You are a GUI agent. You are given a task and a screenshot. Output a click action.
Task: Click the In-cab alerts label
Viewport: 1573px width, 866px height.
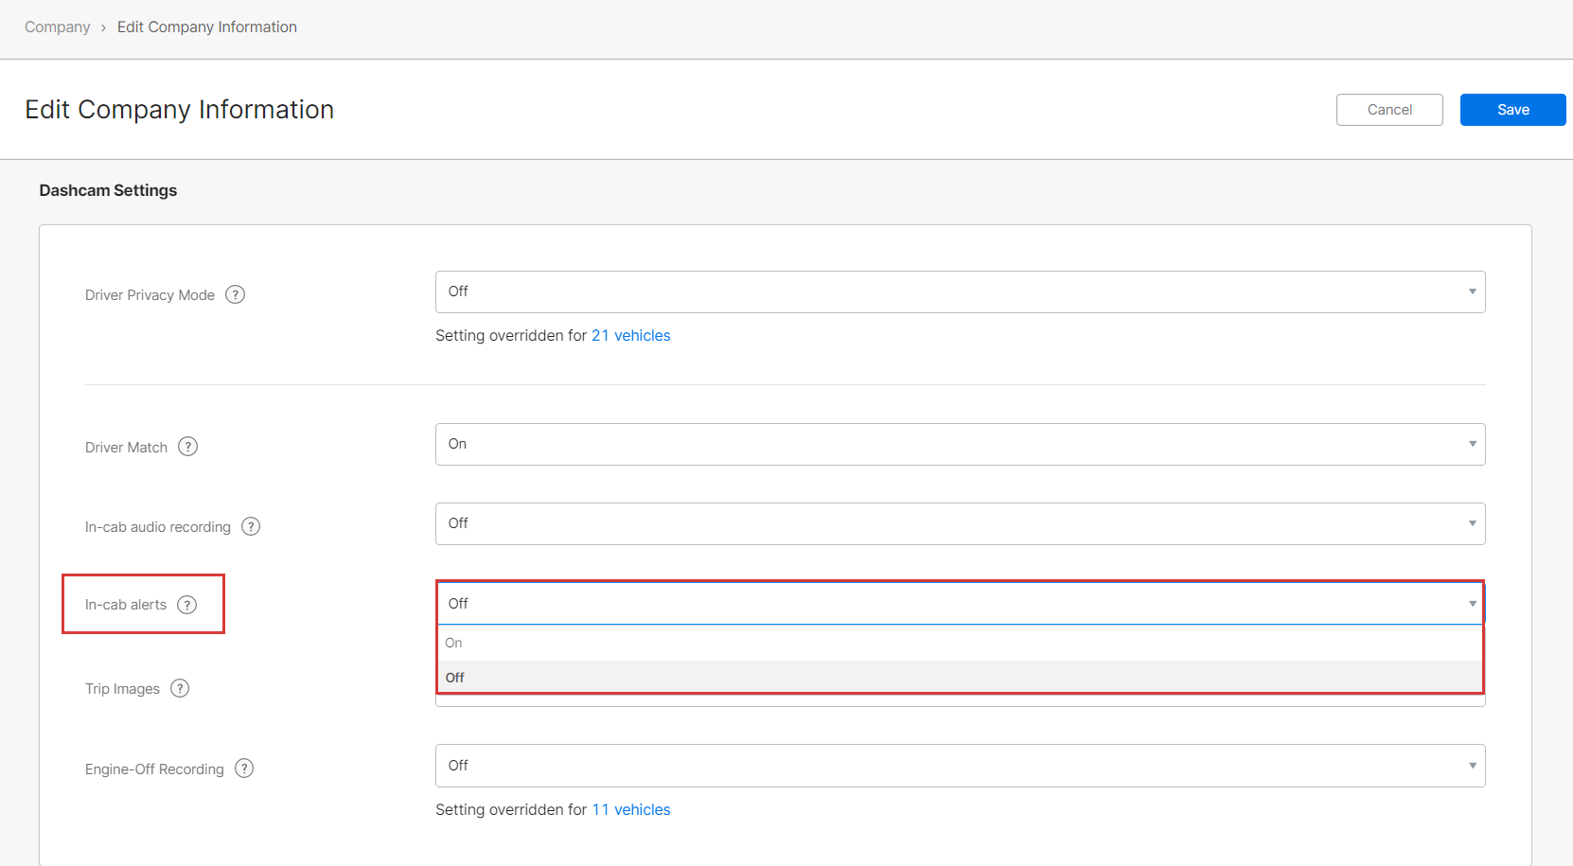[x=126, y=605]
